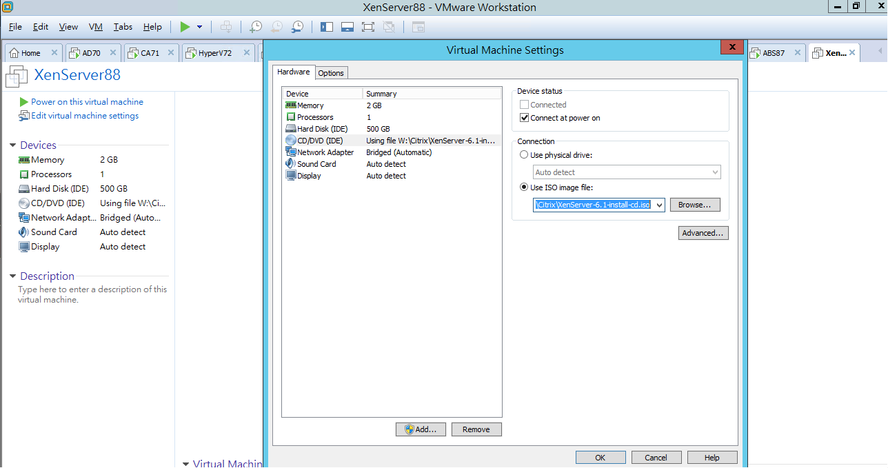Select Sound Card row in dialog device list
The width and height of the screenshot is (888, 468).
pos(392,164)
